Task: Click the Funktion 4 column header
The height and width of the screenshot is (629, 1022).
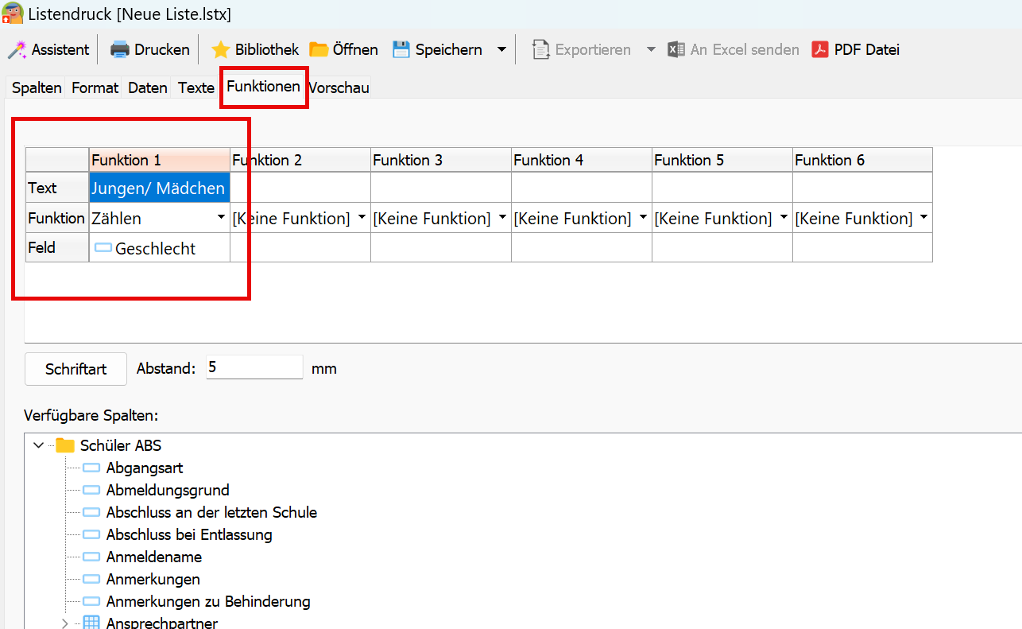Action: pyautogui.click(x=582, y=160)
